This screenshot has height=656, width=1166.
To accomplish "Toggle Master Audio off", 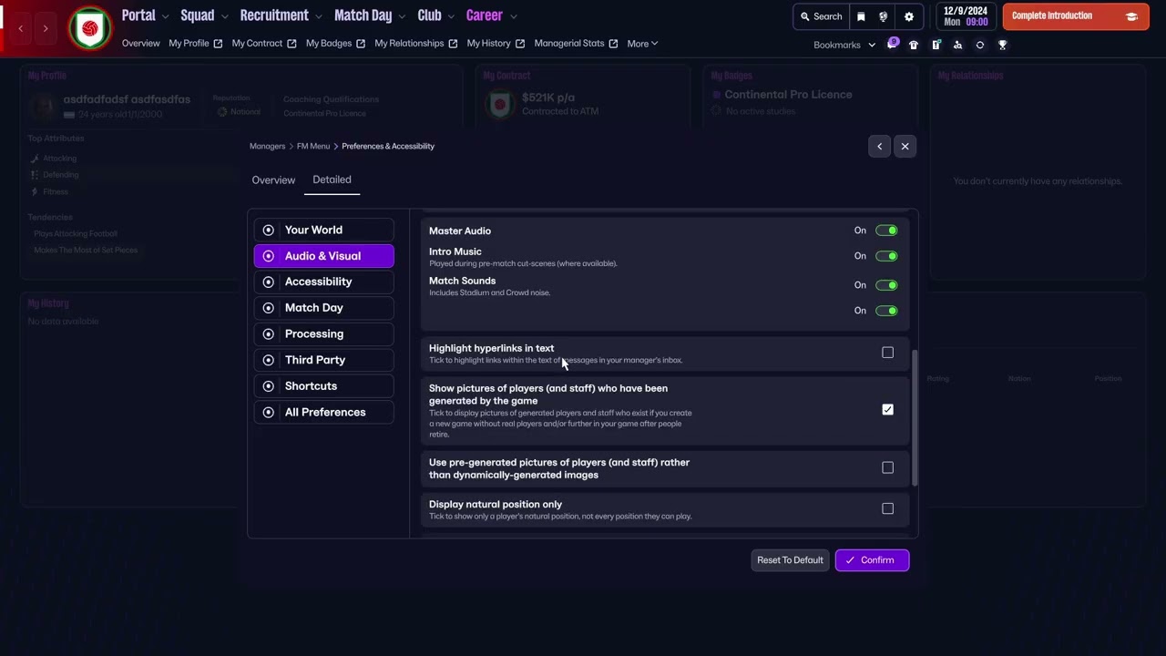I will click(886, 231).
